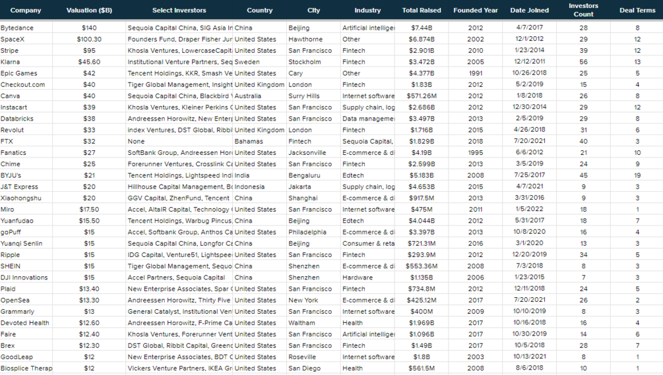This screenshot has width=663, height=375.
Task: Select the FTX company cell
Action: 26,142
